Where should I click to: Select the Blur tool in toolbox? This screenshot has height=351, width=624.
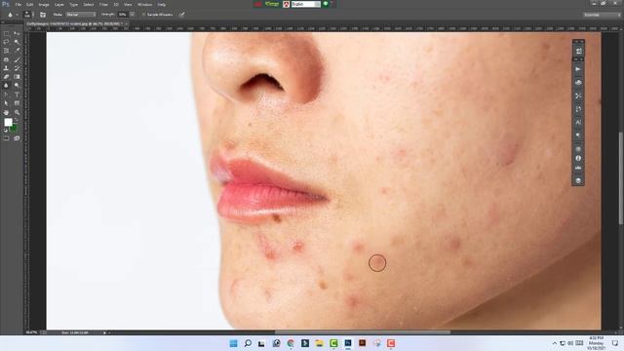pos(6,86)
